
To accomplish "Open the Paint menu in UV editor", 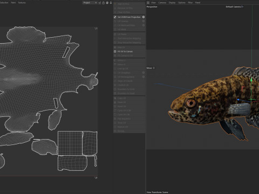I will click(x=13, y=3).
